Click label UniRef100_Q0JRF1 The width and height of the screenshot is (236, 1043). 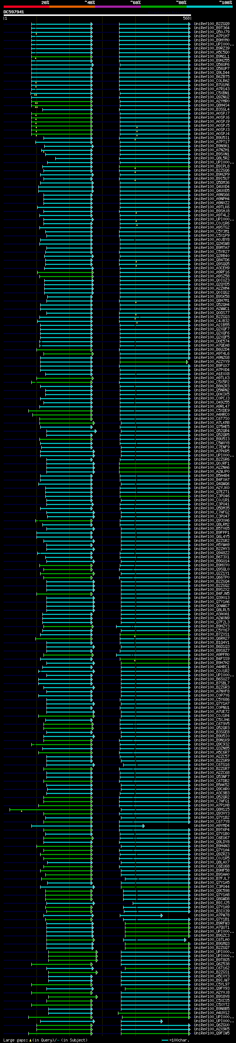coord(212,464)
